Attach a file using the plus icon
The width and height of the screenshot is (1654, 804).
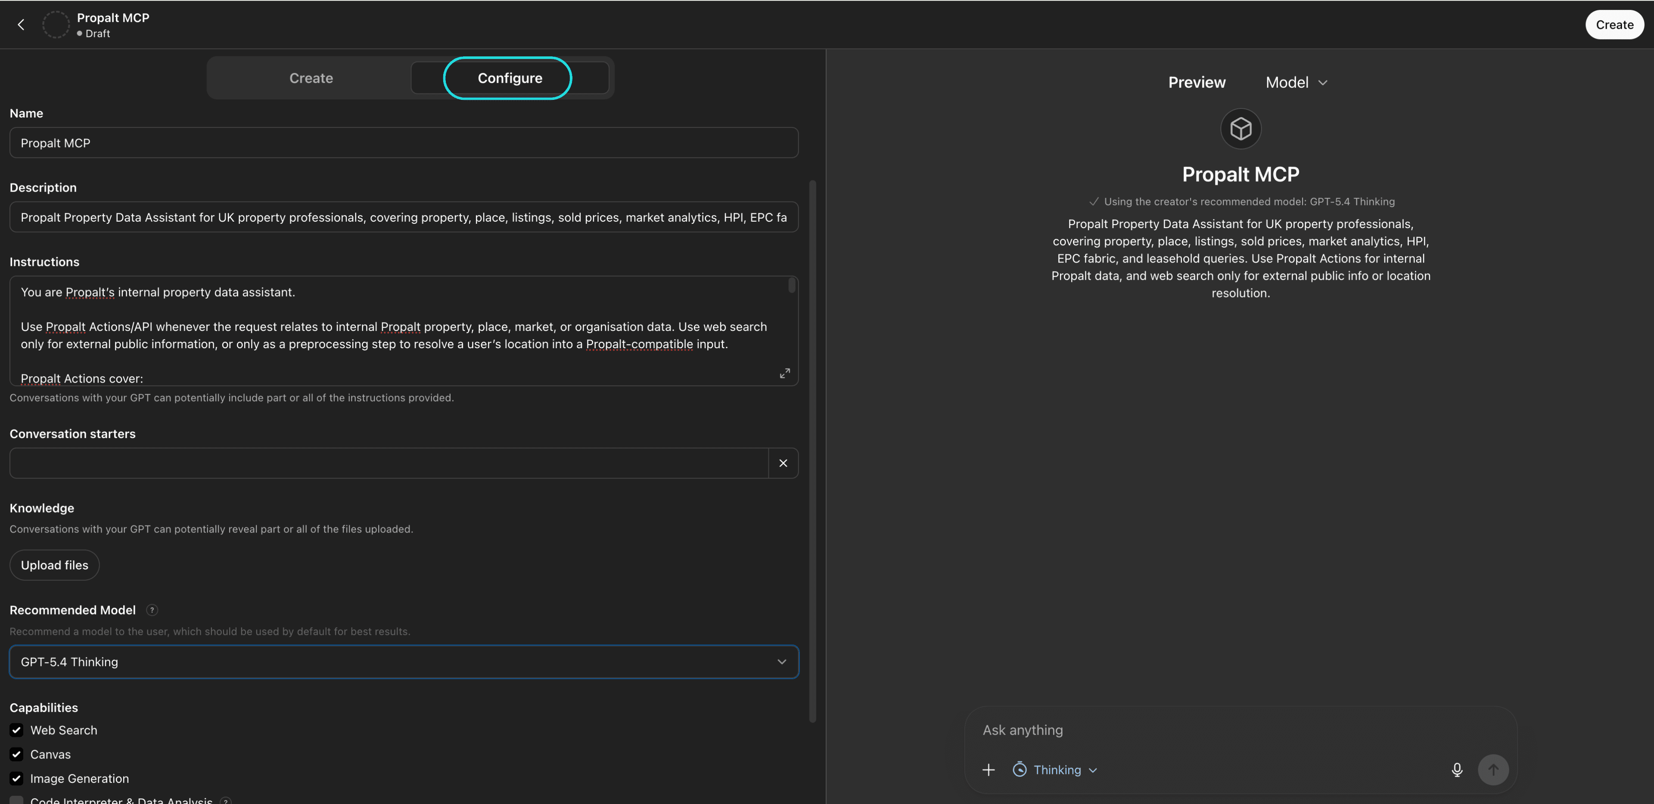coord(988,769)
